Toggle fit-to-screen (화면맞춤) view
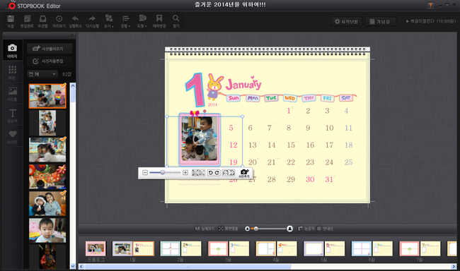The height and width of the screenshot is (271, 460). 229,229
